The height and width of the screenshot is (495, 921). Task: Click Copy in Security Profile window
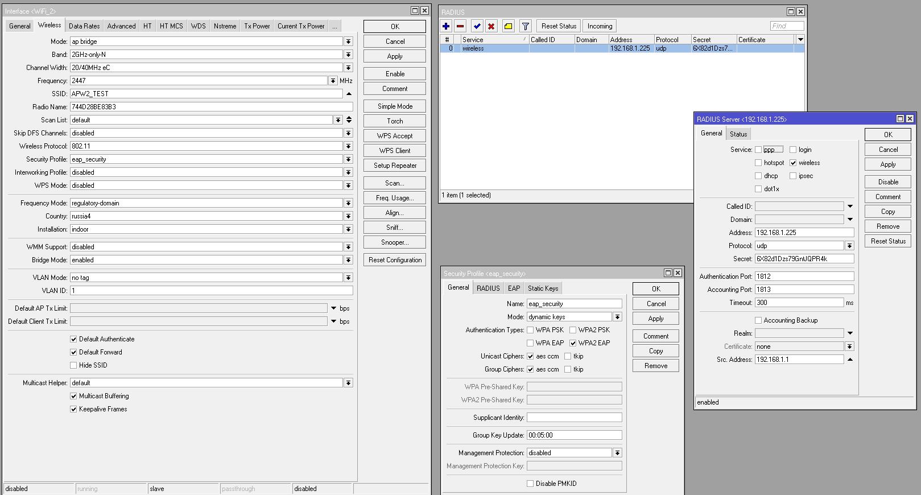(656, 351)
